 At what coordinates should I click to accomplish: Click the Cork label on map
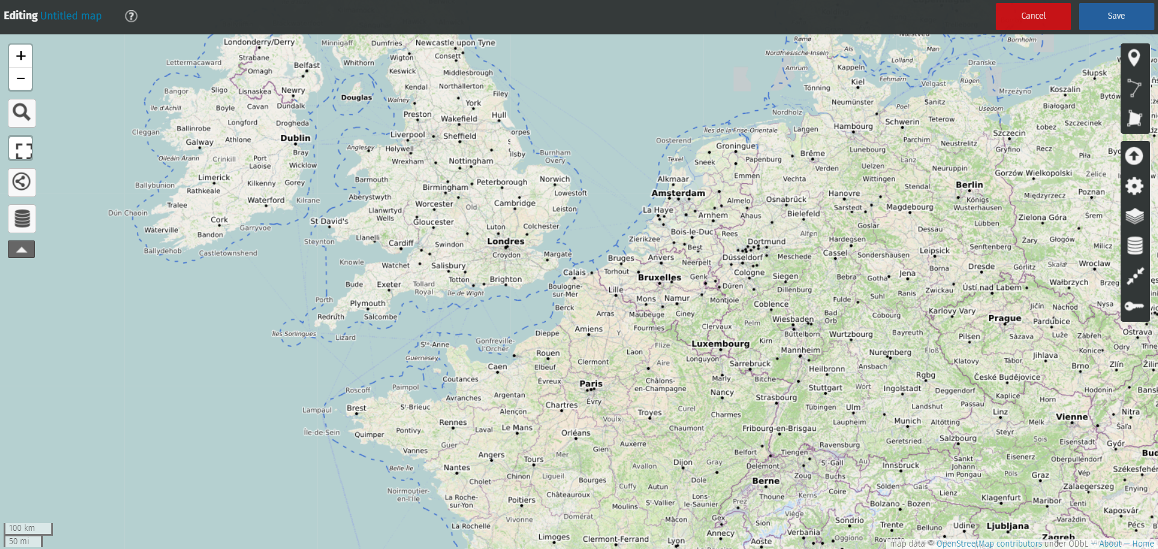[219, 220]
